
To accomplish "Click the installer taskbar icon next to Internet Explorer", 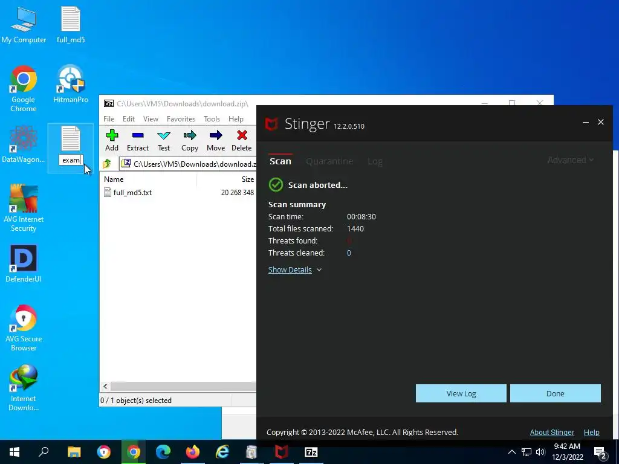I will coord(252,452).
